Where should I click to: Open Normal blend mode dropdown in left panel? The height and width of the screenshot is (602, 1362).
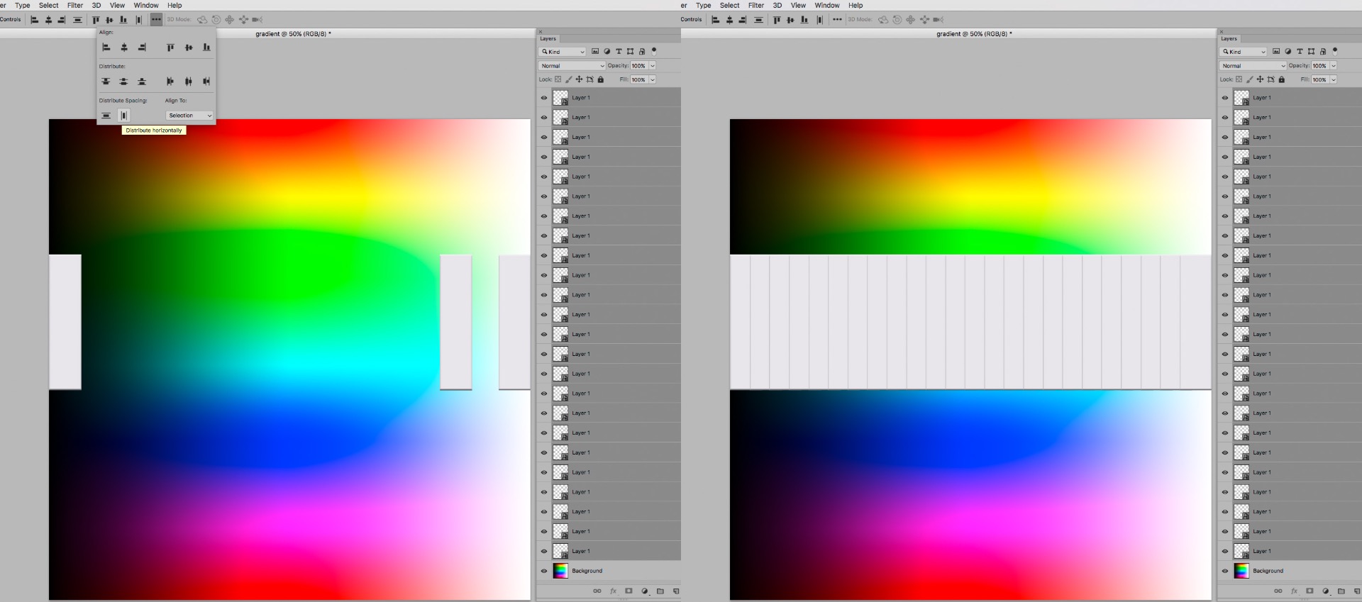(x=572, y=66)
